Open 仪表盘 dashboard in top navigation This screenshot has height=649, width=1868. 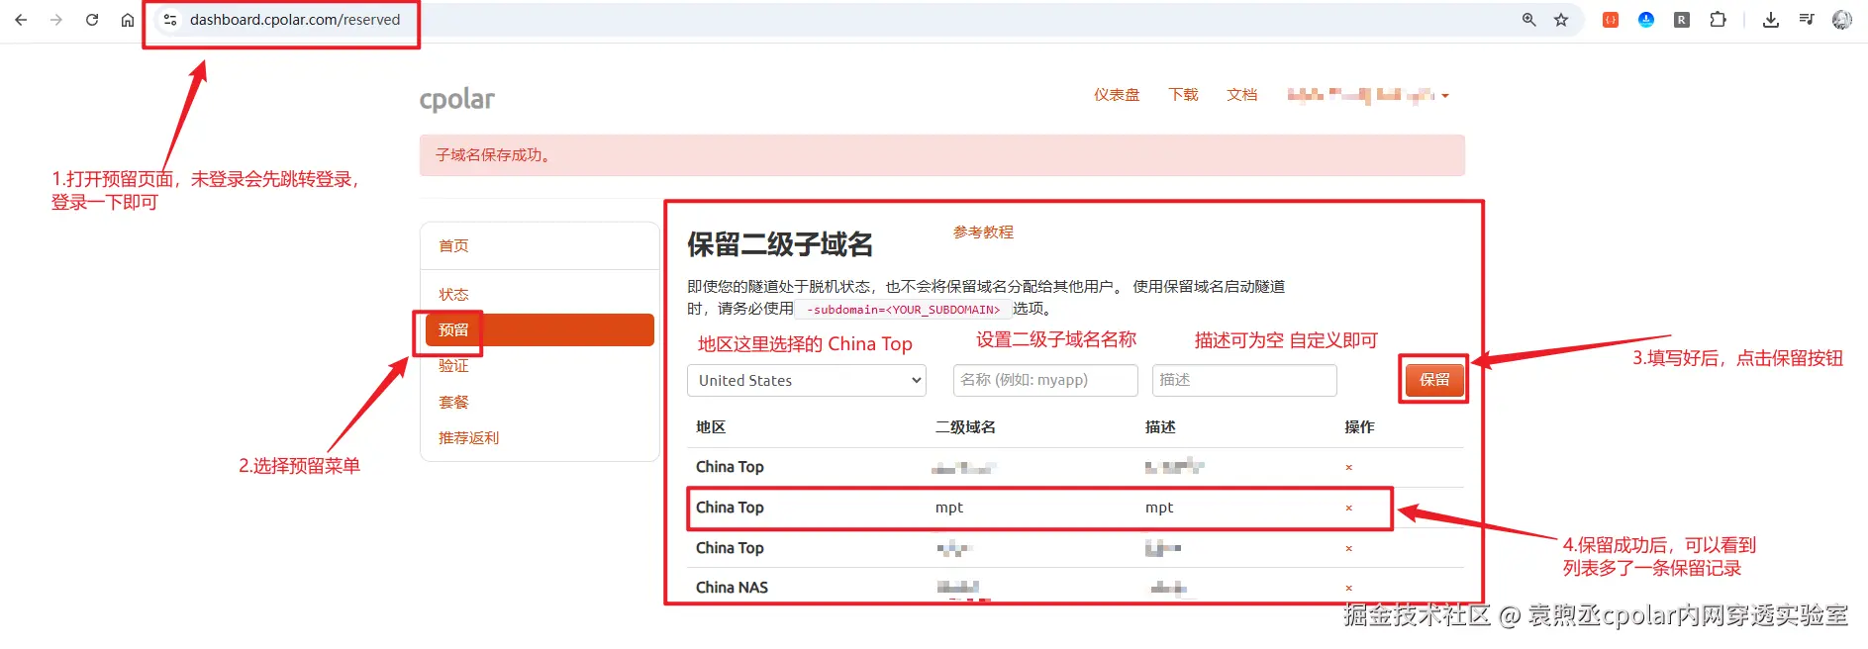1117,95
